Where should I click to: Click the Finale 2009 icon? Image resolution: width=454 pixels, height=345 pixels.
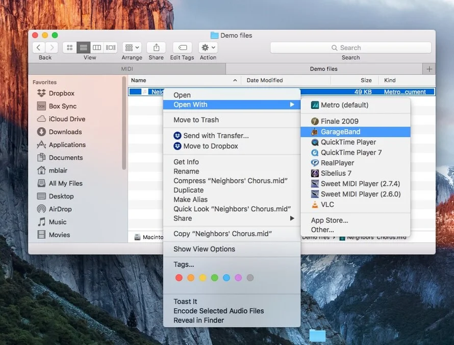click(x=315, y=121)
